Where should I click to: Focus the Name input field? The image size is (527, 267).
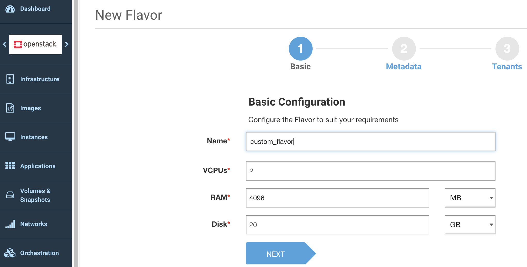click(x=370, y=142)
